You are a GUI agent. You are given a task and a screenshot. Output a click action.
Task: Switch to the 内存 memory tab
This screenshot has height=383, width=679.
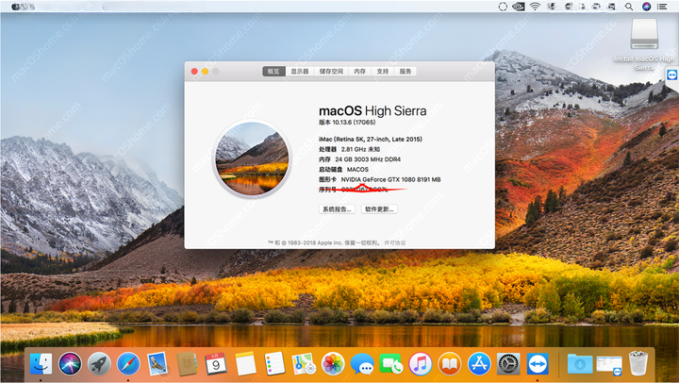coord(360,71)
